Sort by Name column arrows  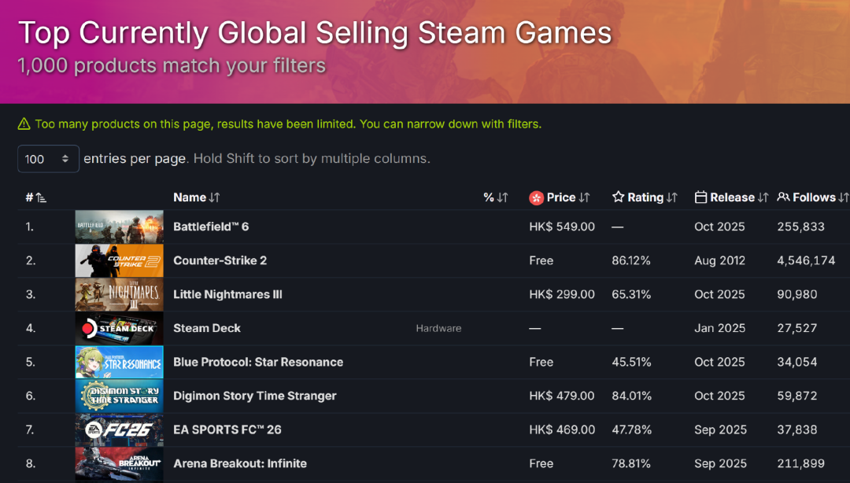(x=215, y=198)
